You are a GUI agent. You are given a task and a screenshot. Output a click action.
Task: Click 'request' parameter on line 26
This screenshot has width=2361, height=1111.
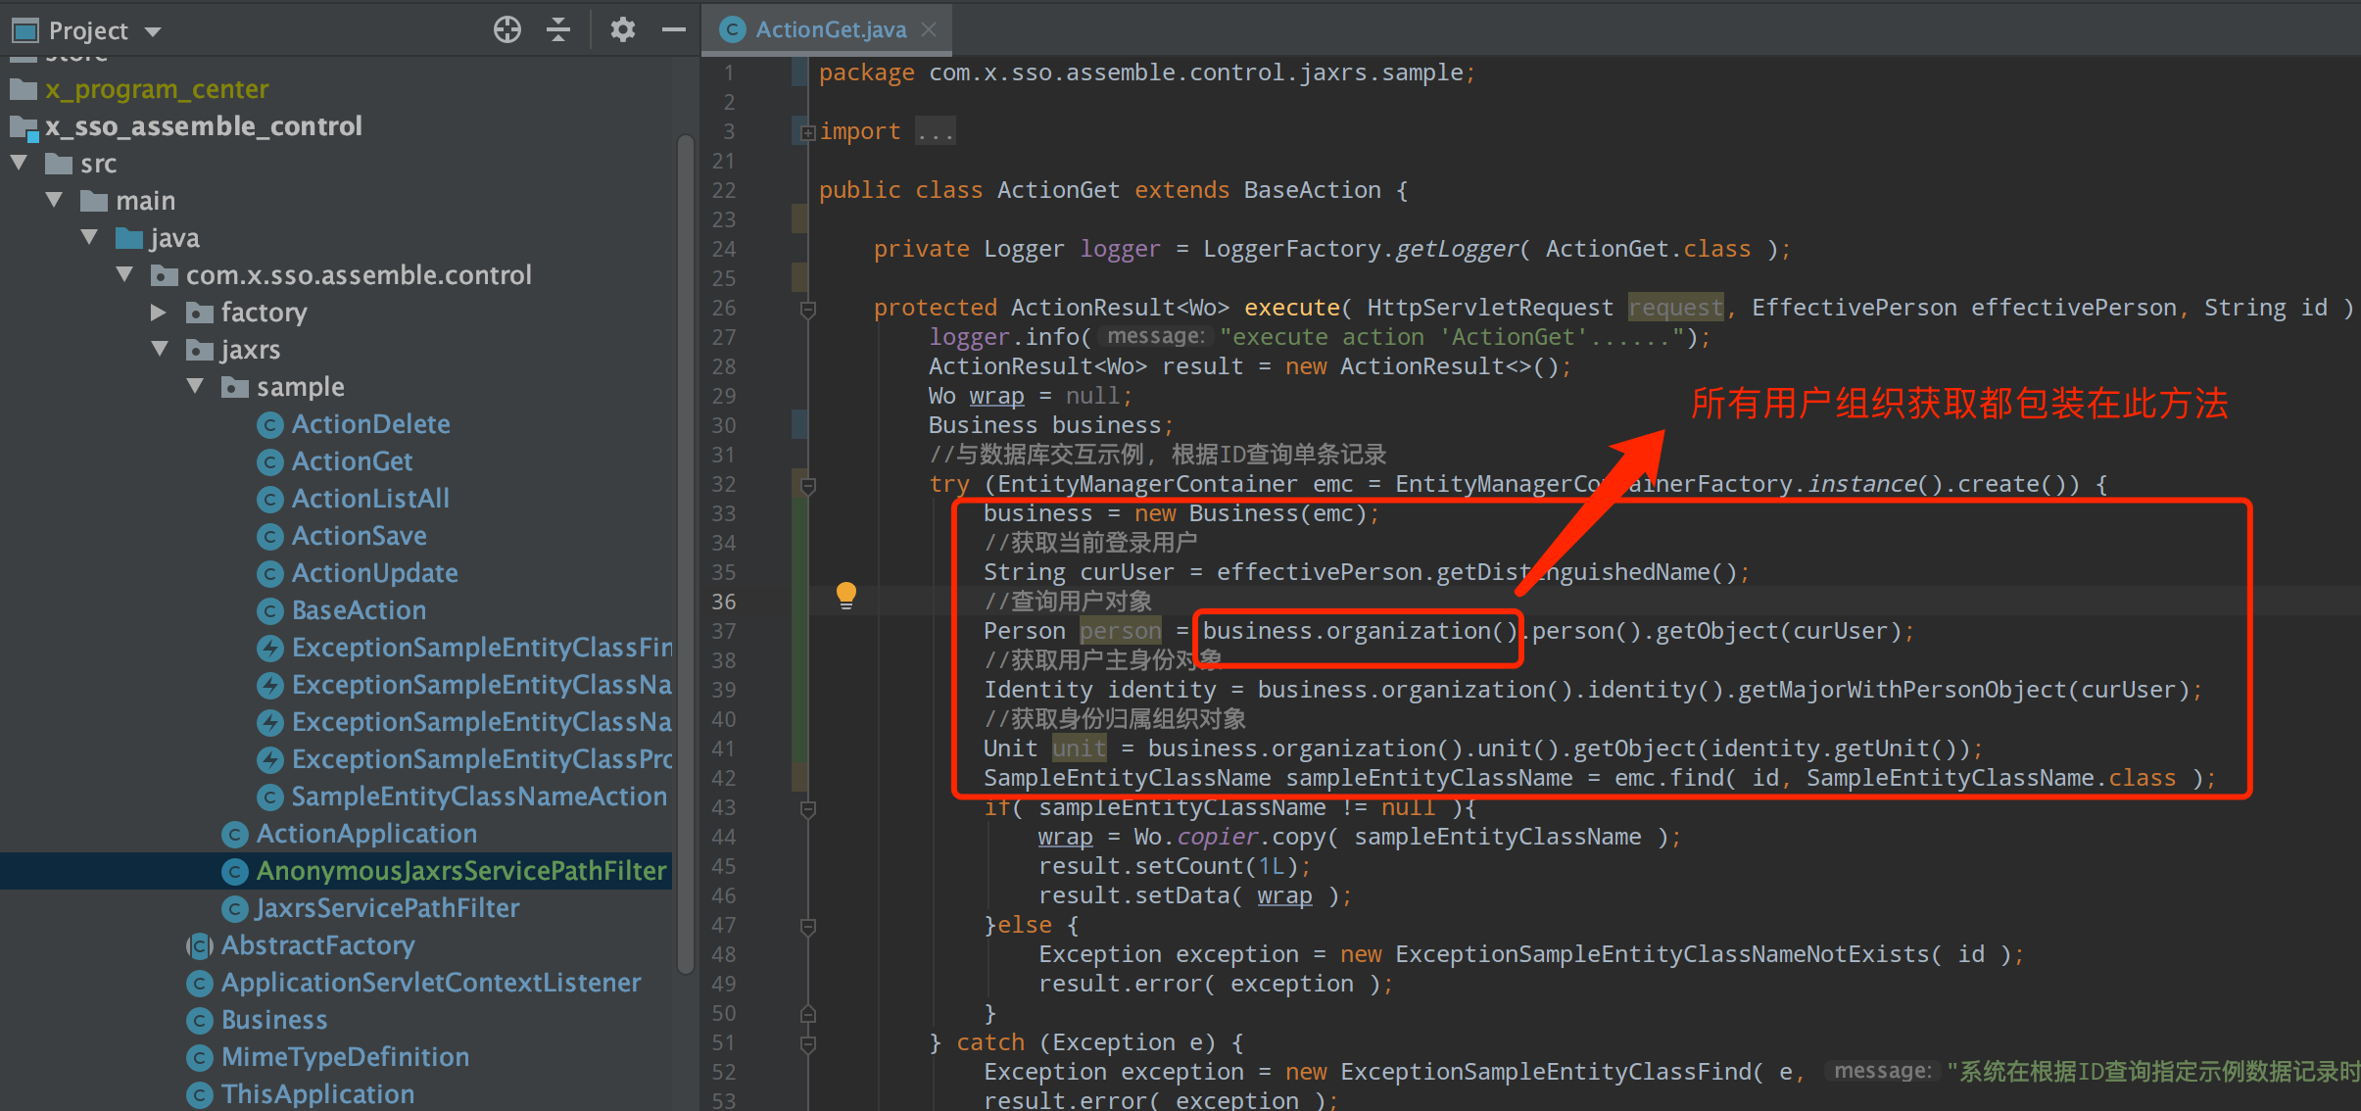point(1675,308)
